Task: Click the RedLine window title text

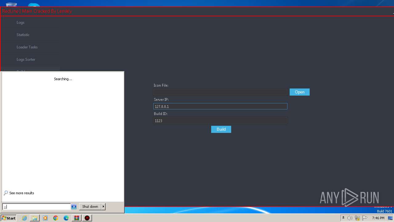Action: [x=37, y=11]
